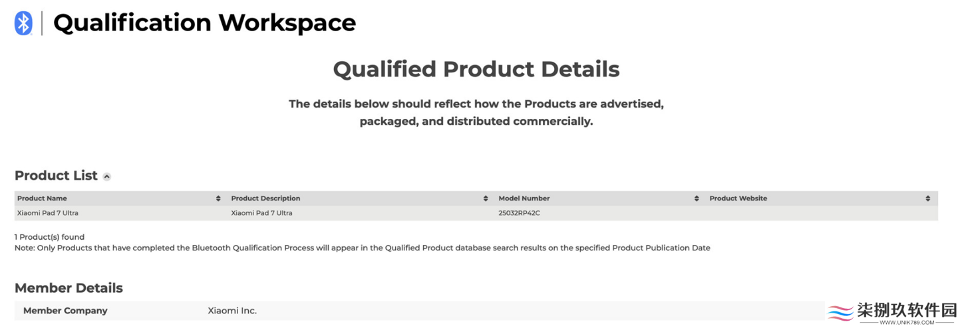The height and width of the screenshot is (330, 958).
Task: Sort by Model Number column arrows
Action: tap(697, 199)
